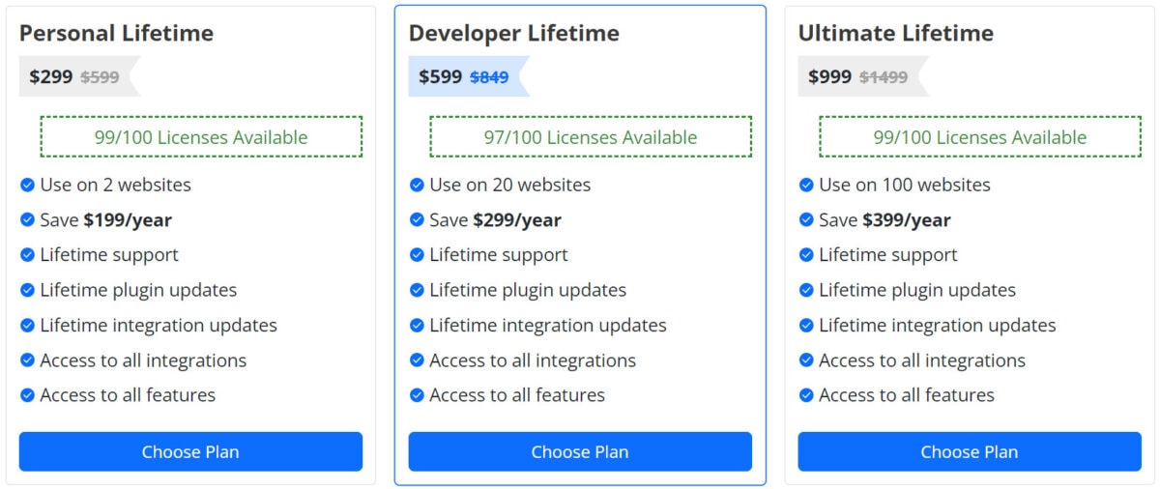Click the struck-through $599 Personal price
The image size is (1160, 489).
pyautogui.click(x=100, y=77)
